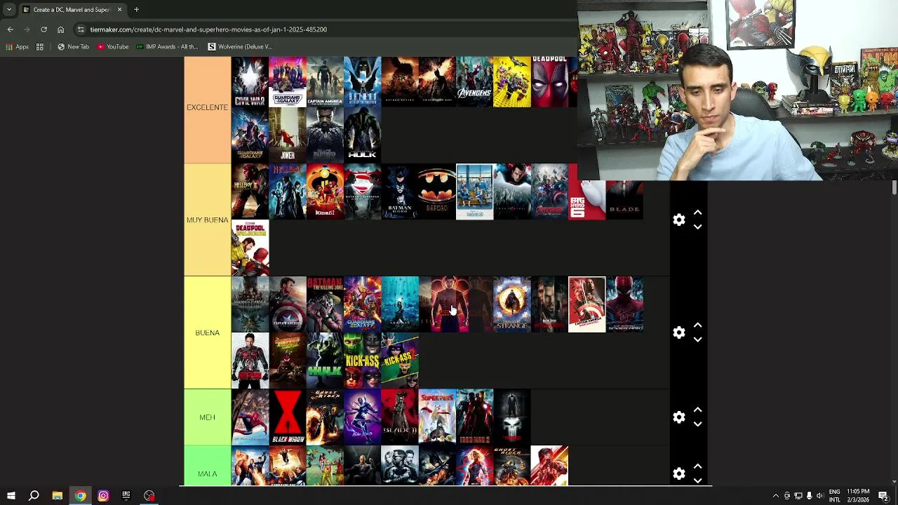This screenshot has width=898, height=505.
Task: Select the Joker poster
Action: pyautogui.click(x=288, y=135)
